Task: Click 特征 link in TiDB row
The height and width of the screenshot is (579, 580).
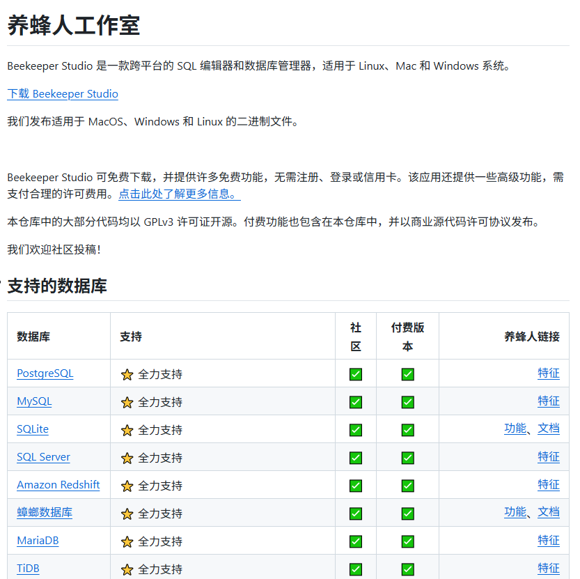Action: coord(548,569)
